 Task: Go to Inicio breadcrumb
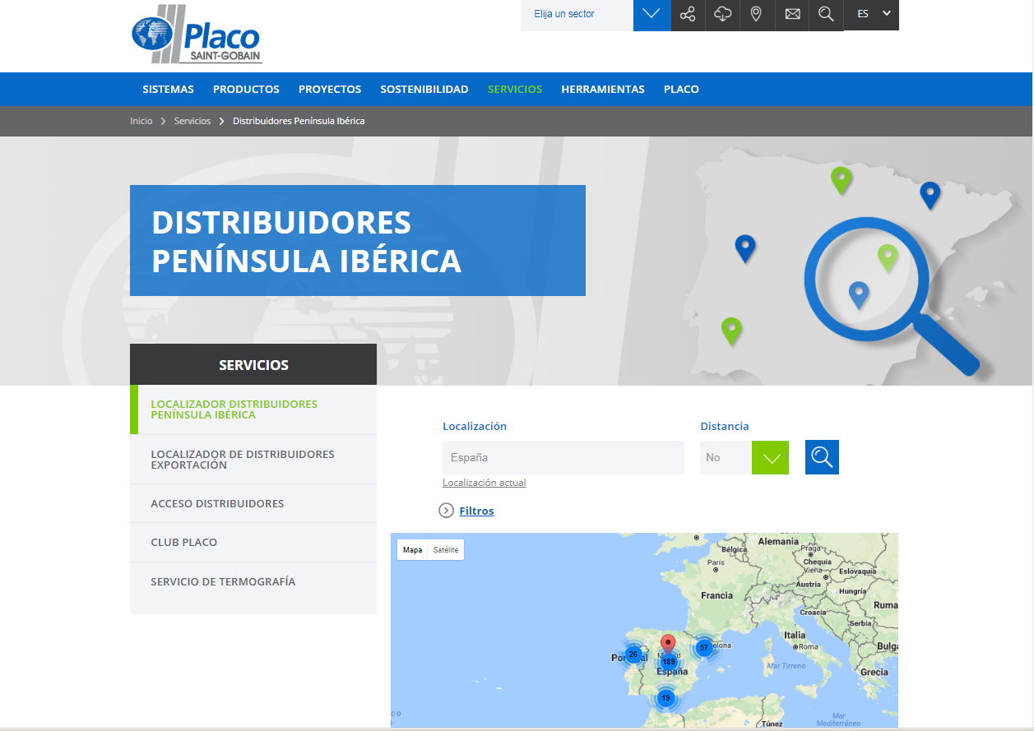pos(141,121)
